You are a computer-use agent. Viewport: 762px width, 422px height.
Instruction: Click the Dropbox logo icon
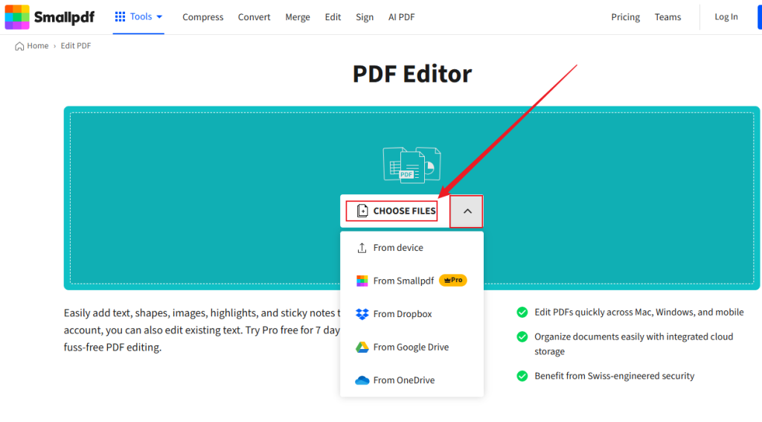click(x=362, y=314)
